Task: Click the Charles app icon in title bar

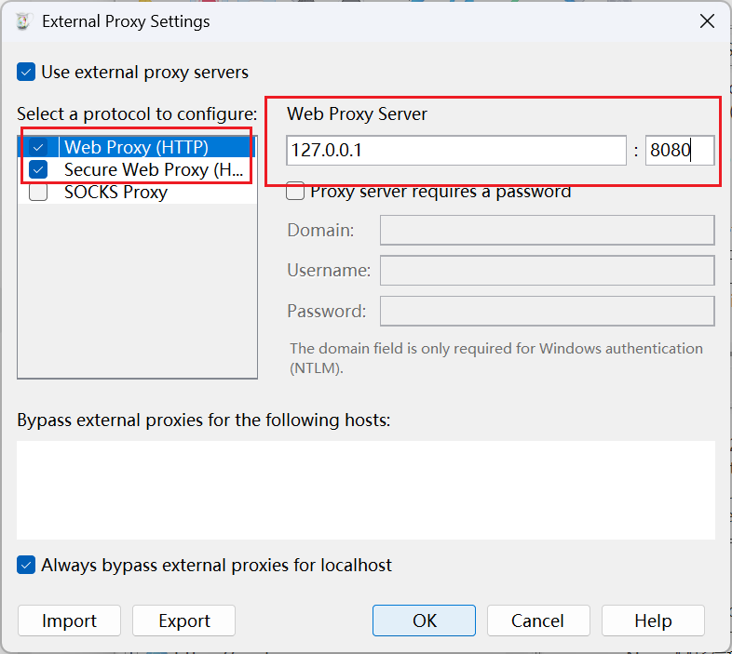Action: (23, 21)
